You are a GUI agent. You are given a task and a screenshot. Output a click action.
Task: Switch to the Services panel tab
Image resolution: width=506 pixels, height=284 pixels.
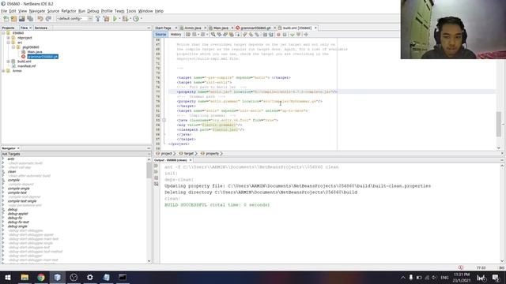[x=41, y=28]
